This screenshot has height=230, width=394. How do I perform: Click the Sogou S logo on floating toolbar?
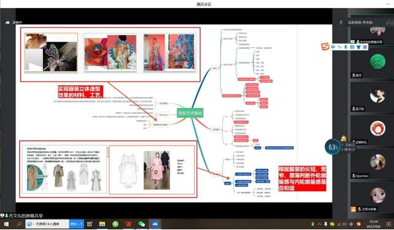point(325,47)
